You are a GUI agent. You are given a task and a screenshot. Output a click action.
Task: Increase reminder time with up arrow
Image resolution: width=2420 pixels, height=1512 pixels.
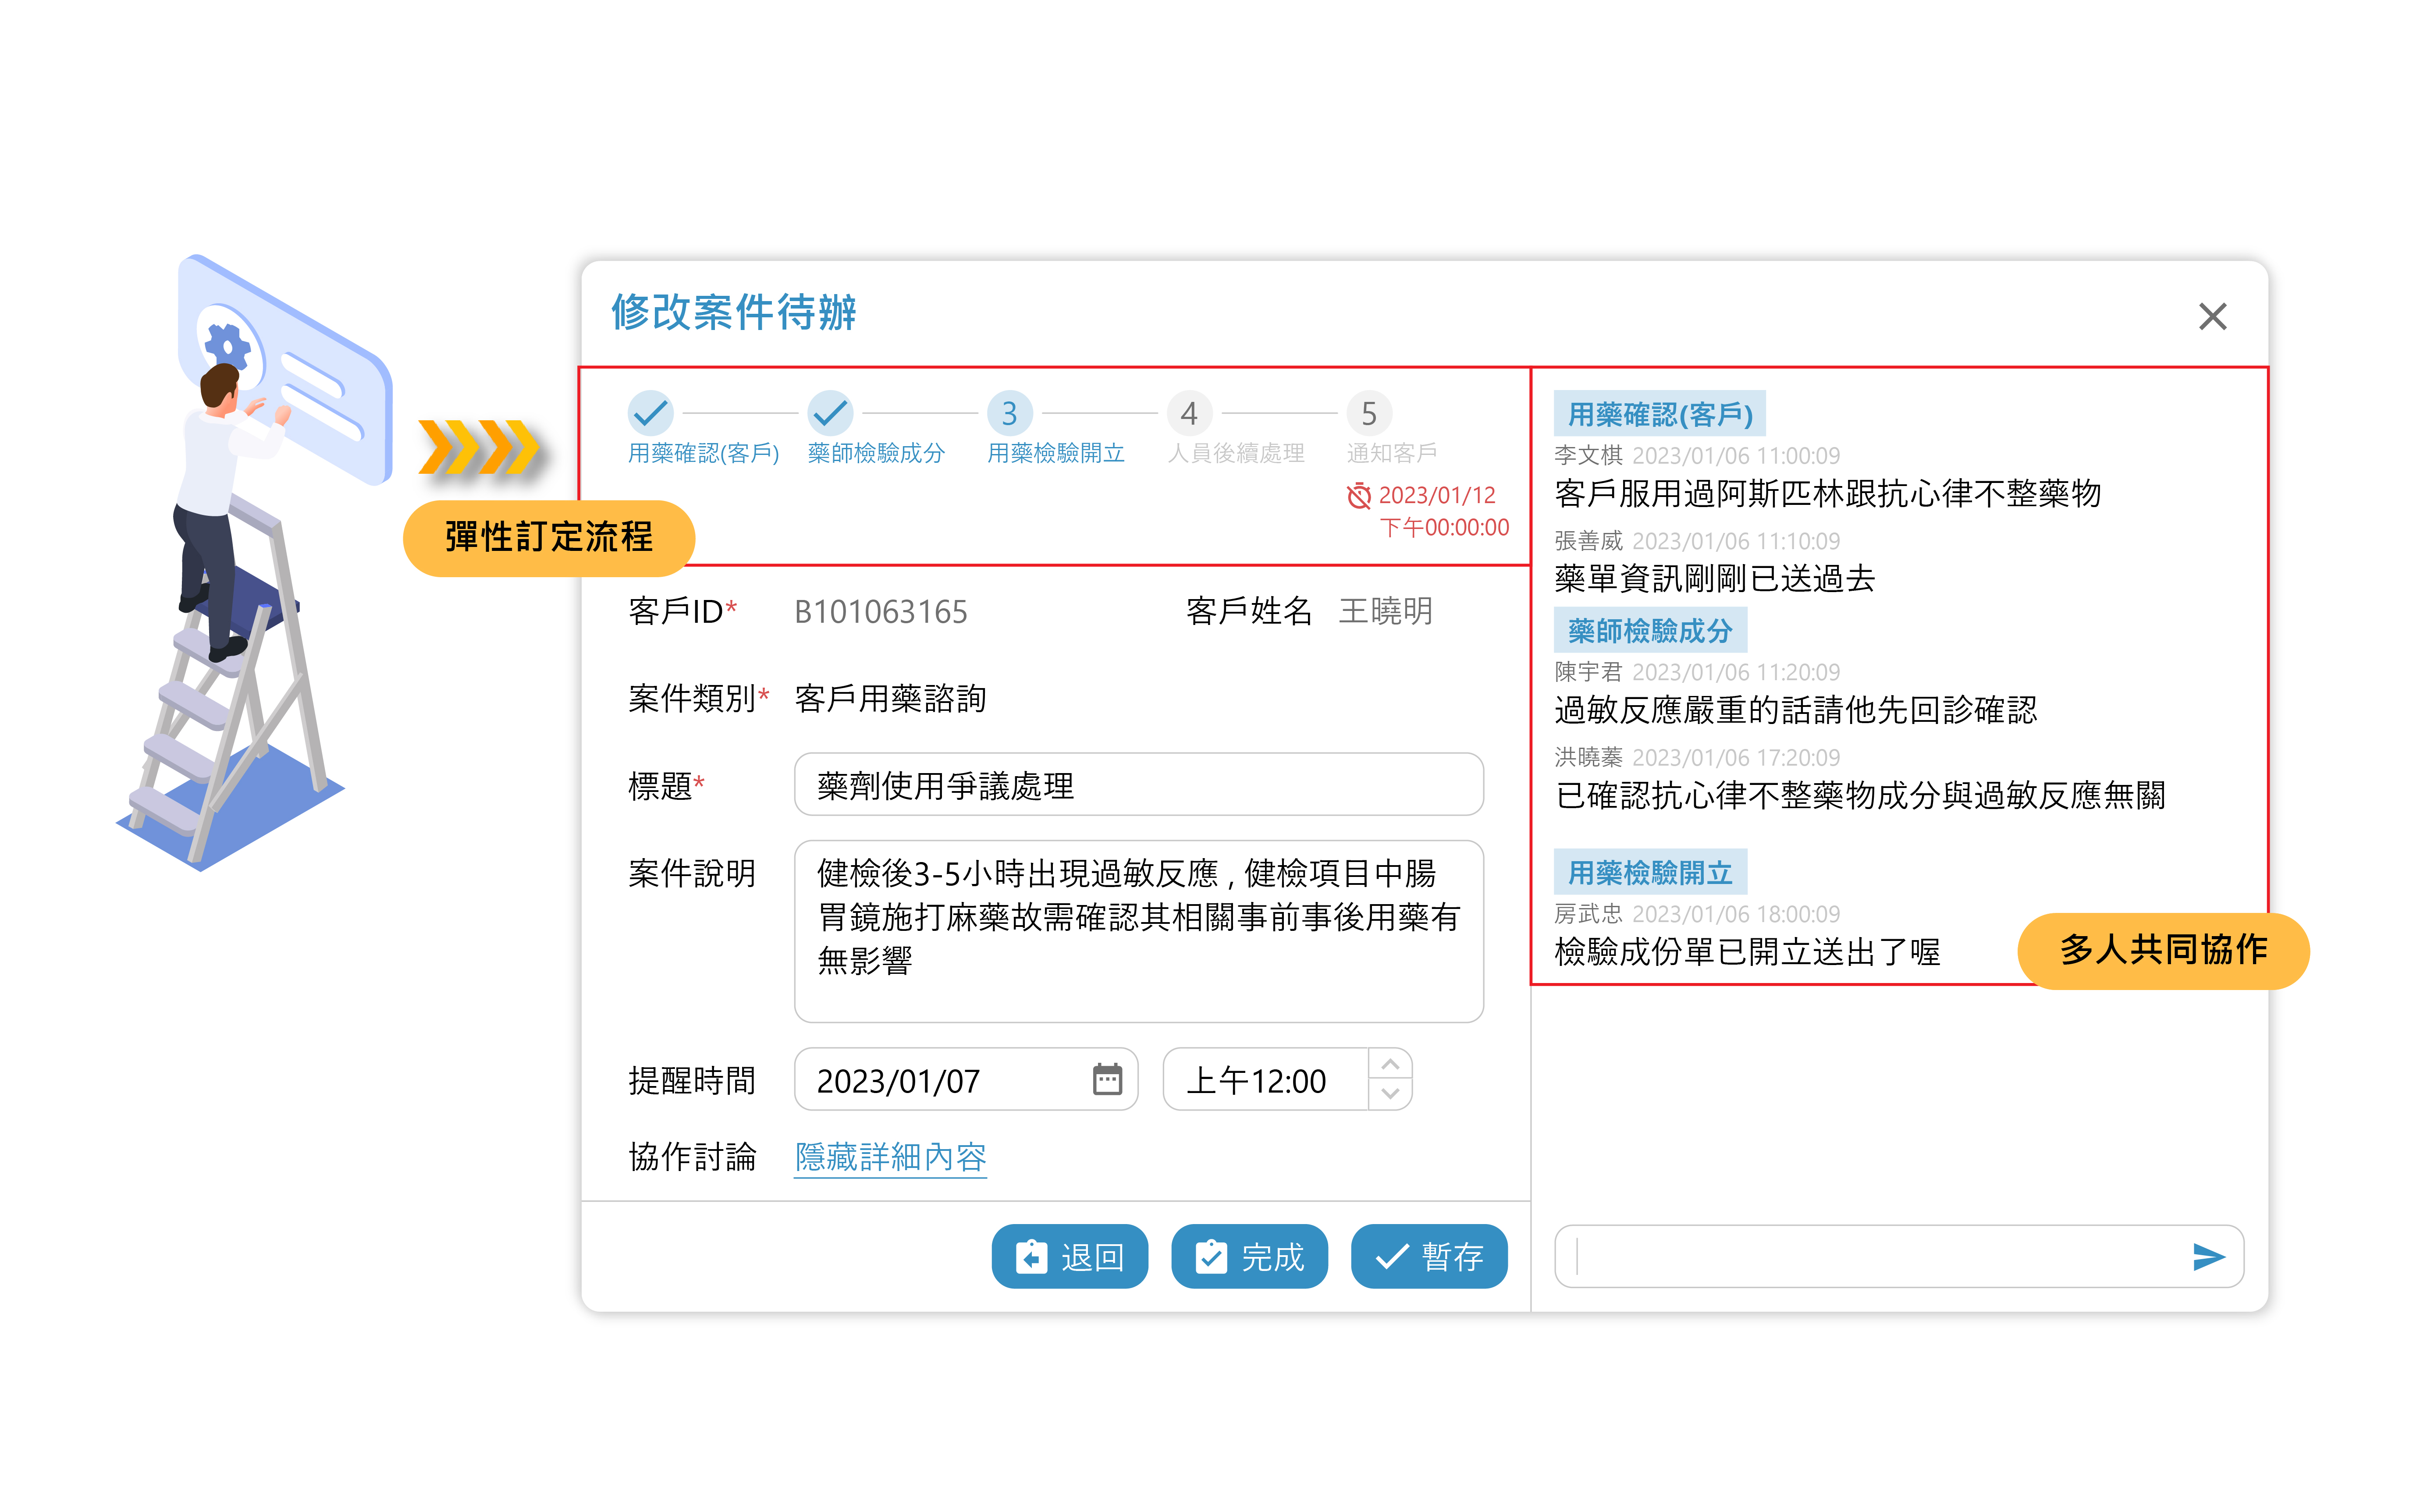pyautogui.click(x=1390, y=1064)
